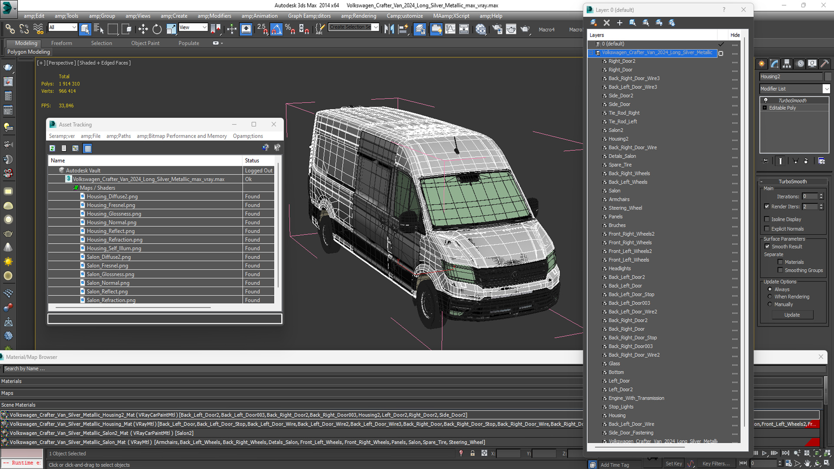834x469 pixels.
Task: Collapse Volkswagen_Crafter_Van layer tree
Action: 591,53
